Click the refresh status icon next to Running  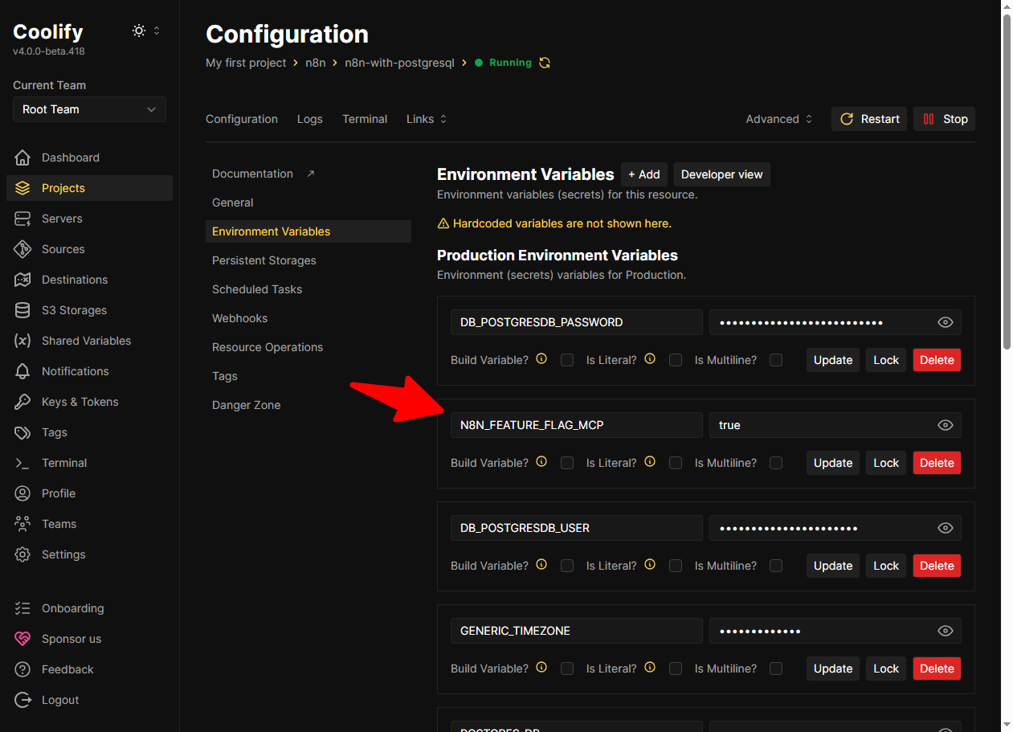coord(545,63)
